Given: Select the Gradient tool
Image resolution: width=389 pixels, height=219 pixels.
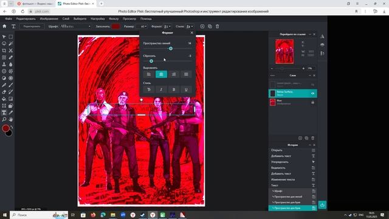Looking at the screenshot, I should [11, 99].
